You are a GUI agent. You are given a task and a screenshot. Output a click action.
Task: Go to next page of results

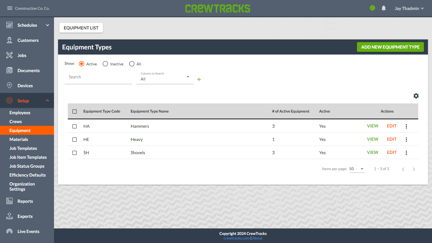coord(414,169)
